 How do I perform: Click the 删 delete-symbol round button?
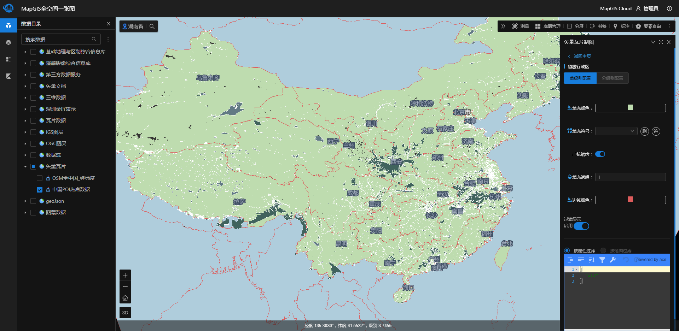[x=645, y=131]
